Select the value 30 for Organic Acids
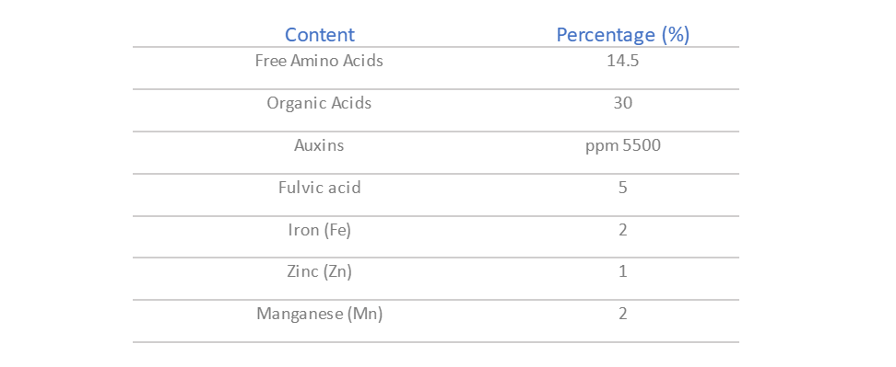 (623, 103)
